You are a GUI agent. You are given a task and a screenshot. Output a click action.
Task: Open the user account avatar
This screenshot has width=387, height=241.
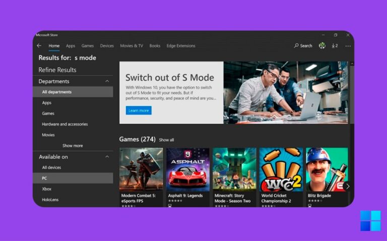click(322, 46)
